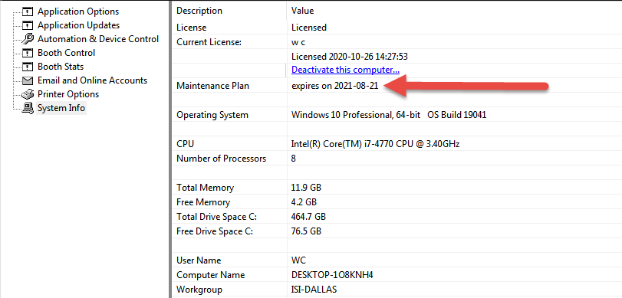Select Application Updates in the sidebar
Screen dimensions: 622x298
coord(78,25)
